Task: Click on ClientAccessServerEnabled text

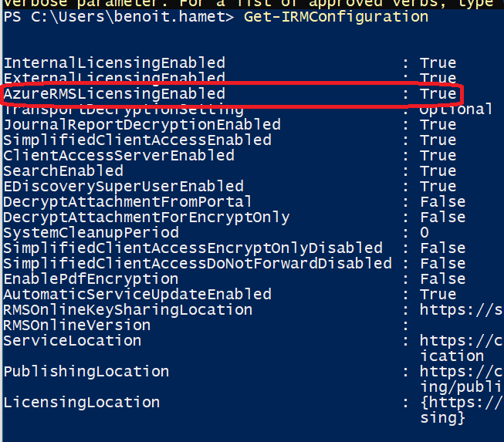Action: coord(119,156)
